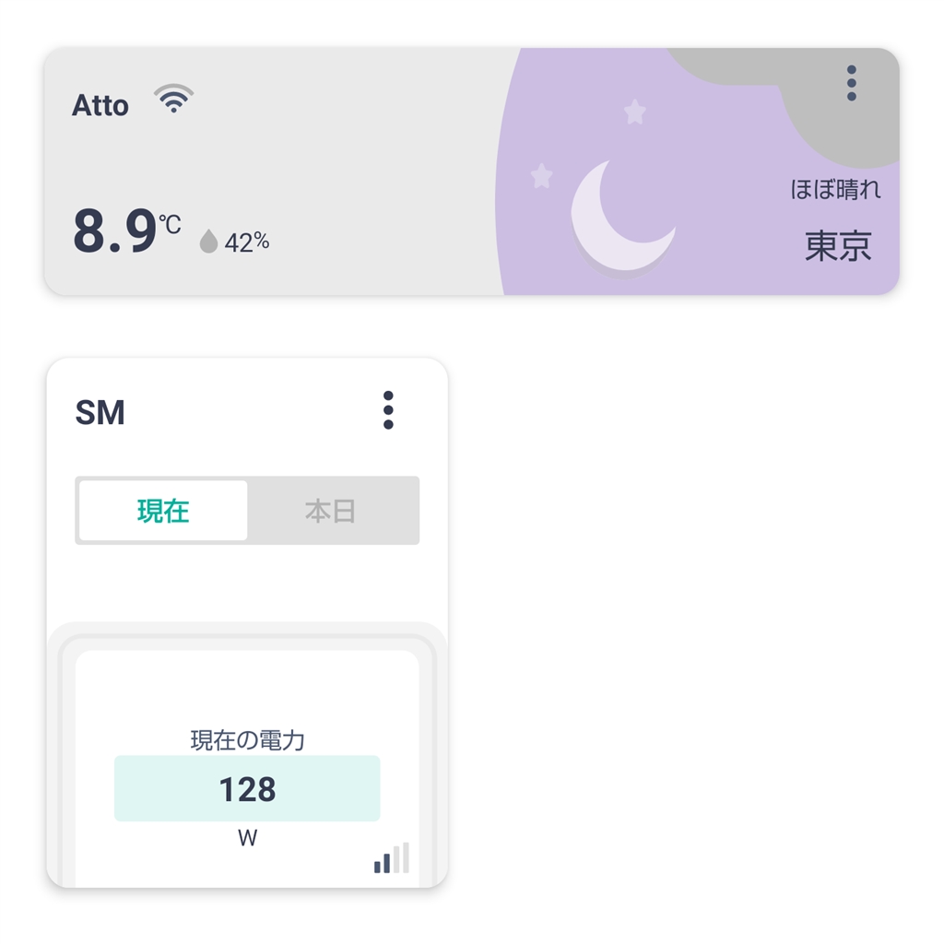This screenshot has width=944, height=944.
Task: Click the crescent moon weather icon
Action: pyautogui.click(x=619, y=218)
